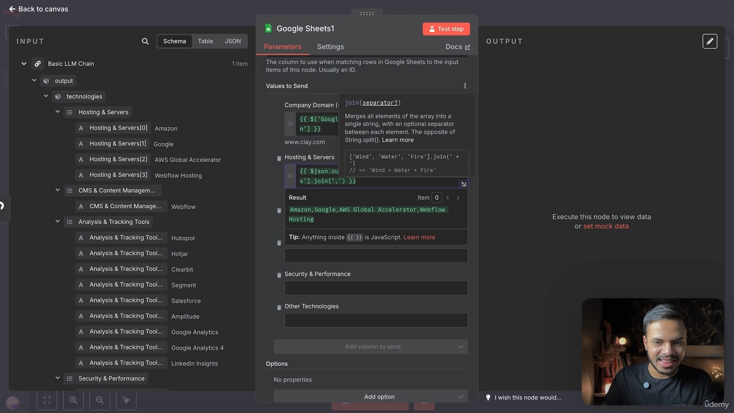Click the Company Domain expression field
This screenshot has width=734, height=413.
tap(317, 124)
